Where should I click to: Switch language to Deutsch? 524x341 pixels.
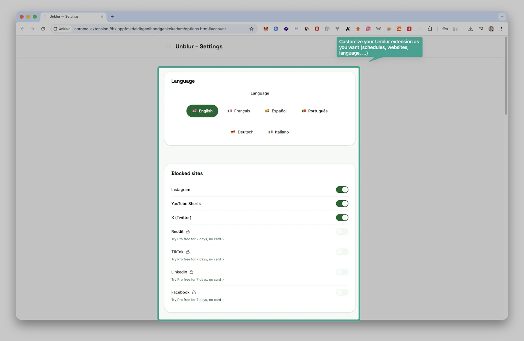coord(242,132)
